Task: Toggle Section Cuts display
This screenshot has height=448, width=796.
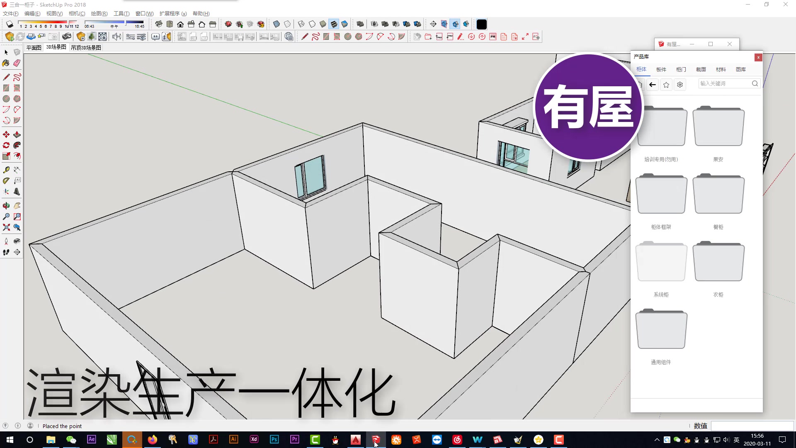Action: [x=455, y=24]
